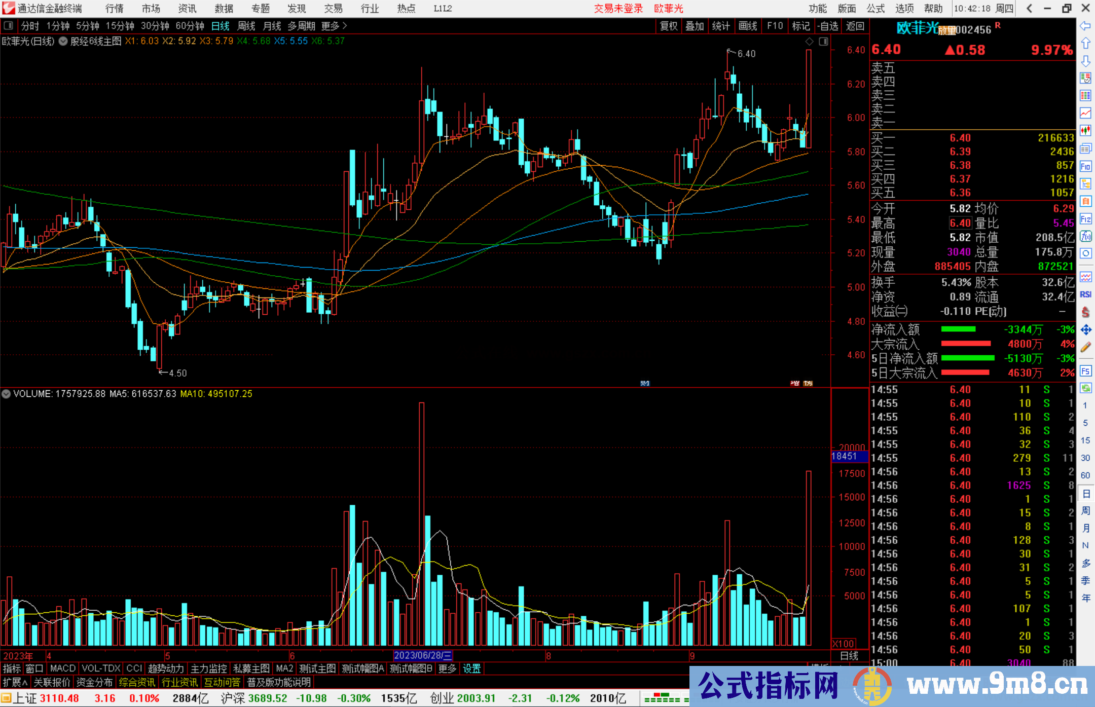This screenshot has height=707, width=1095.
Task: Switch to the MACD indicator tab
Action: click(x=62, y=668)
